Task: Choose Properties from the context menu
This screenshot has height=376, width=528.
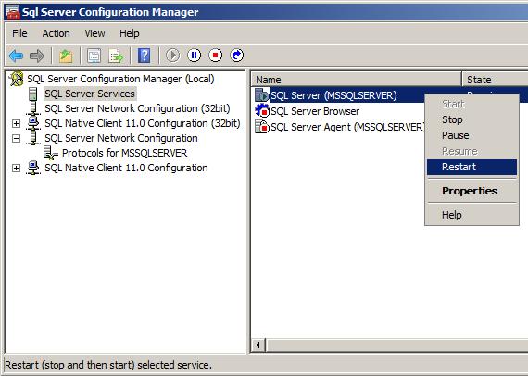Action: [471, 191]
